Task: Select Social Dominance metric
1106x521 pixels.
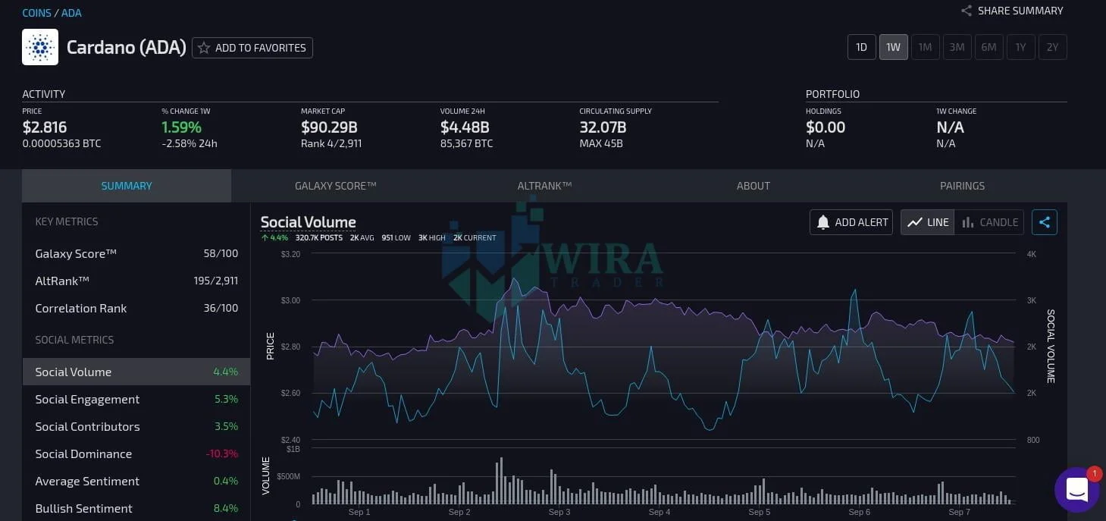Action: coord(136,454)
